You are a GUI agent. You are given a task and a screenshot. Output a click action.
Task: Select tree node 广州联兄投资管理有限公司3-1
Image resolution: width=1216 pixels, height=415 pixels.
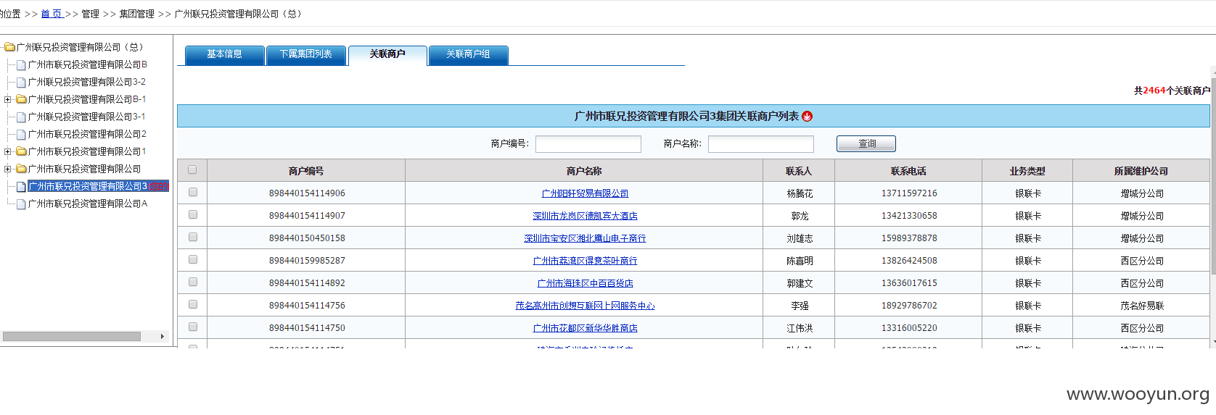pyautogui.click(x=87, y=117)
